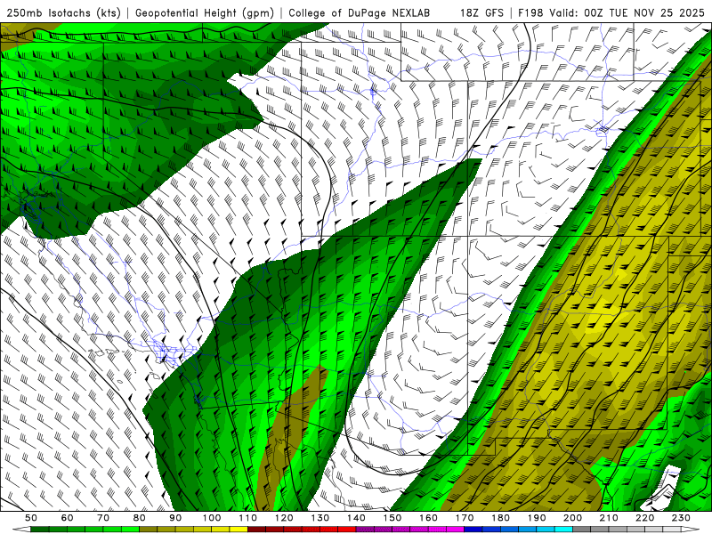712x534 pixels.
Task: Click the '250mb Isotachs (kts)' title text
Action: coord(63,12)
